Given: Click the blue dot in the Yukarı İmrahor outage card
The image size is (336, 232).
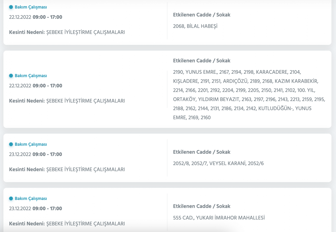Looking at the screenshot, I should [11, 198].
